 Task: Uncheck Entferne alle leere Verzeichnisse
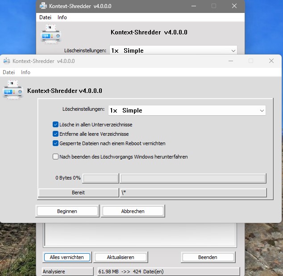pyautogui.click(x=55, y=134)
